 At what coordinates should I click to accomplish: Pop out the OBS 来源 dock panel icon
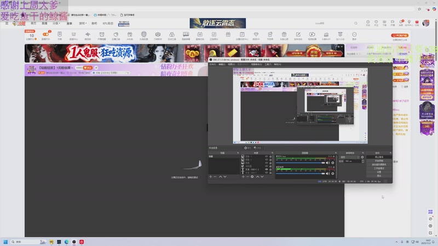click(x=272, y=153)
